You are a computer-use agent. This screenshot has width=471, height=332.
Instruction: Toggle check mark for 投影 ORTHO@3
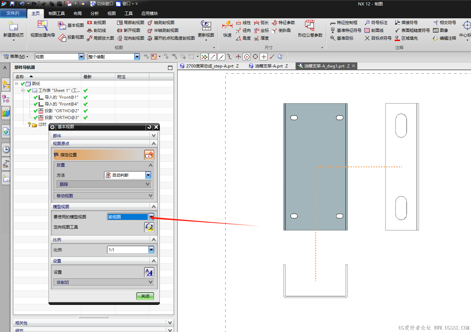(36, 118)
